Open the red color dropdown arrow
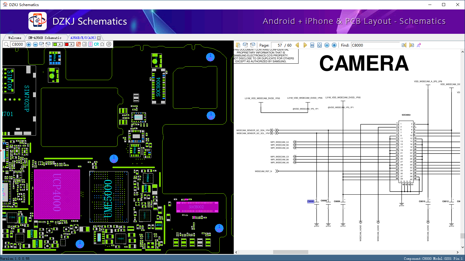465x261 pixels. point(71,44)
